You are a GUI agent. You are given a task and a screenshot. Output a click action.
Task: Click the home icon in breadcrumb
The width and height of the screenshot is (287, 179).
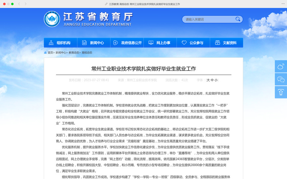point(46,53)
